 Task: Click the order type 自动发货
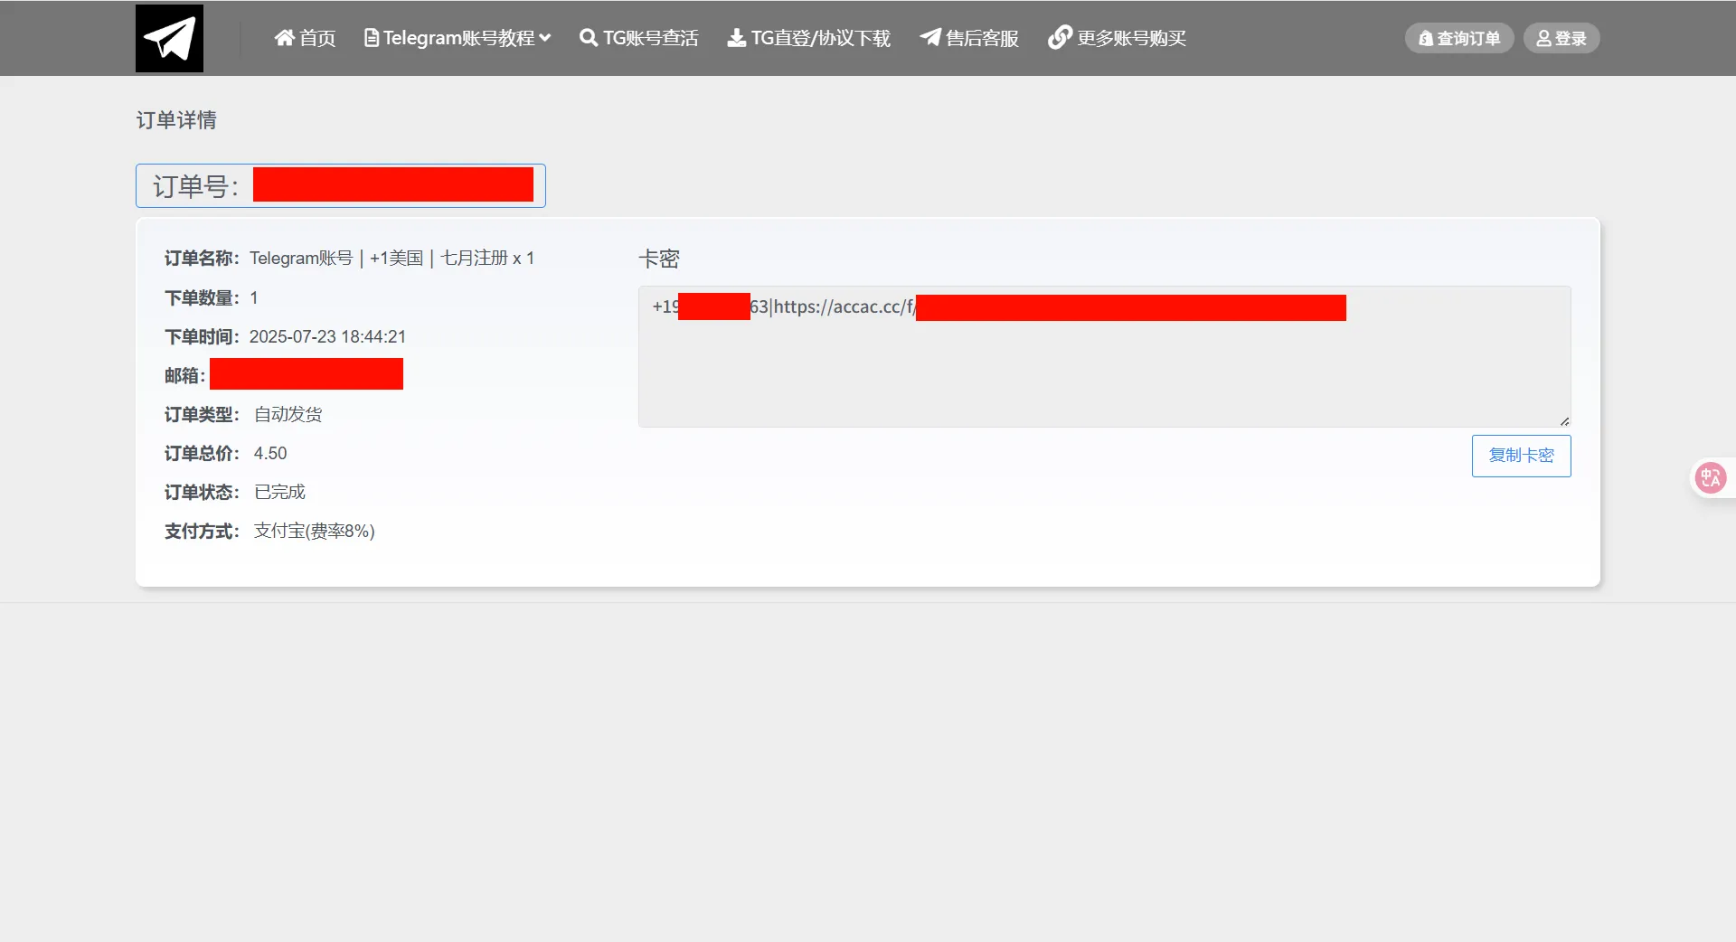click(x=288, y=414)
